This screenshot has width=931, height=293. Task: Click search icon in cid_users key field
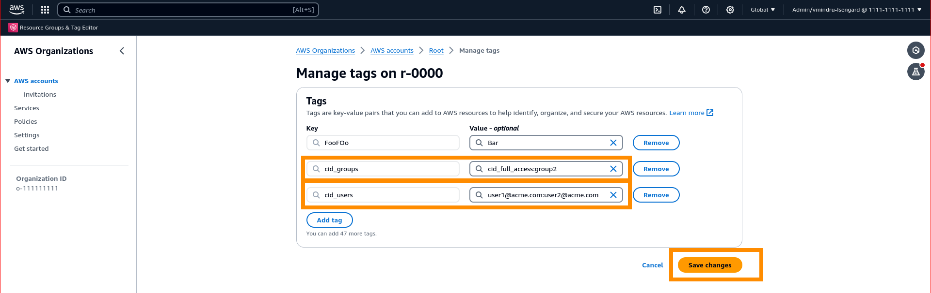click(x=316, y=195)
